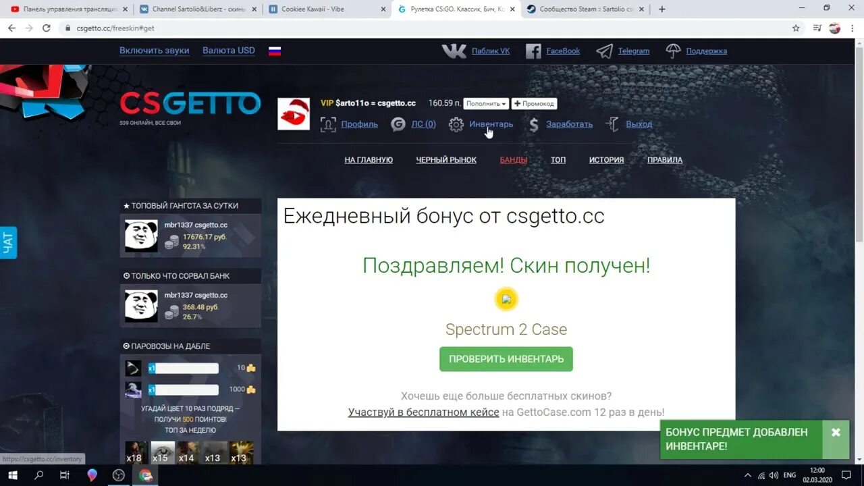Click the support umbrella icon
Image resolution: width=864 pixels, height=486 pixels.
tap(673, 51)
